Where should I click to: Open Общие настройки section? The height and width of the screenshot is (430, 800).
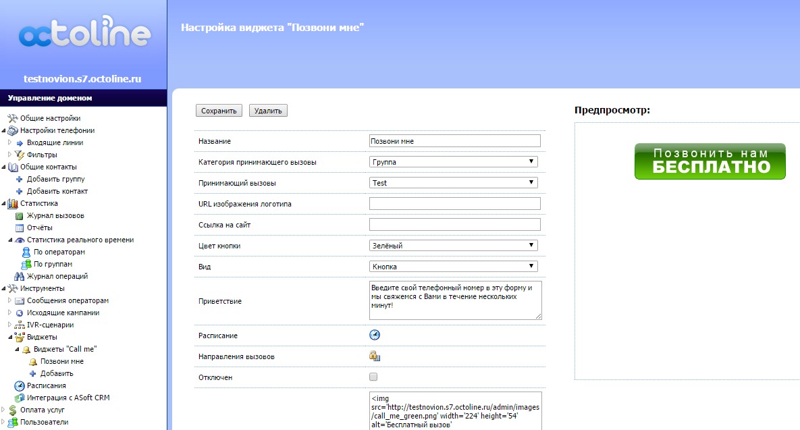pos(50,118)
